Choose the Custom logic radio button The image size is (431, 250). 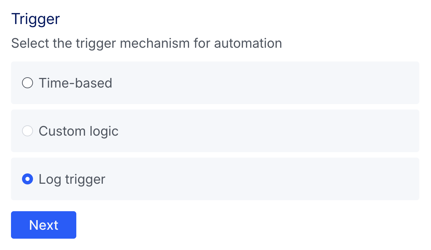pos(27,131)
